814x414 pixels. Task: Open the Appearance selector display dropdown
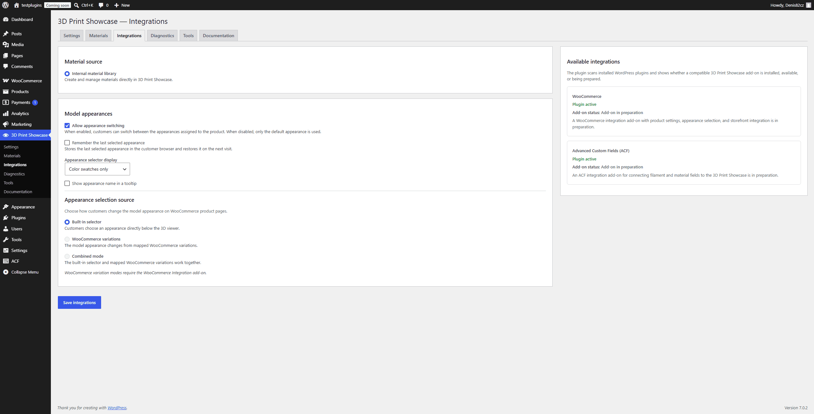pyautogui.click(x=97, y=169)
